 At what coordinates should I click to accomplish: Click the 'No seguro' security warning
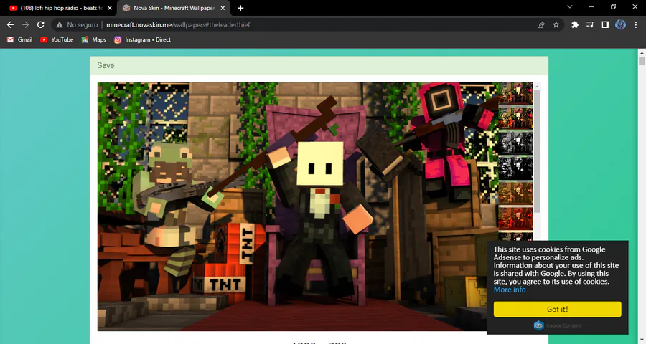(78, 24)
